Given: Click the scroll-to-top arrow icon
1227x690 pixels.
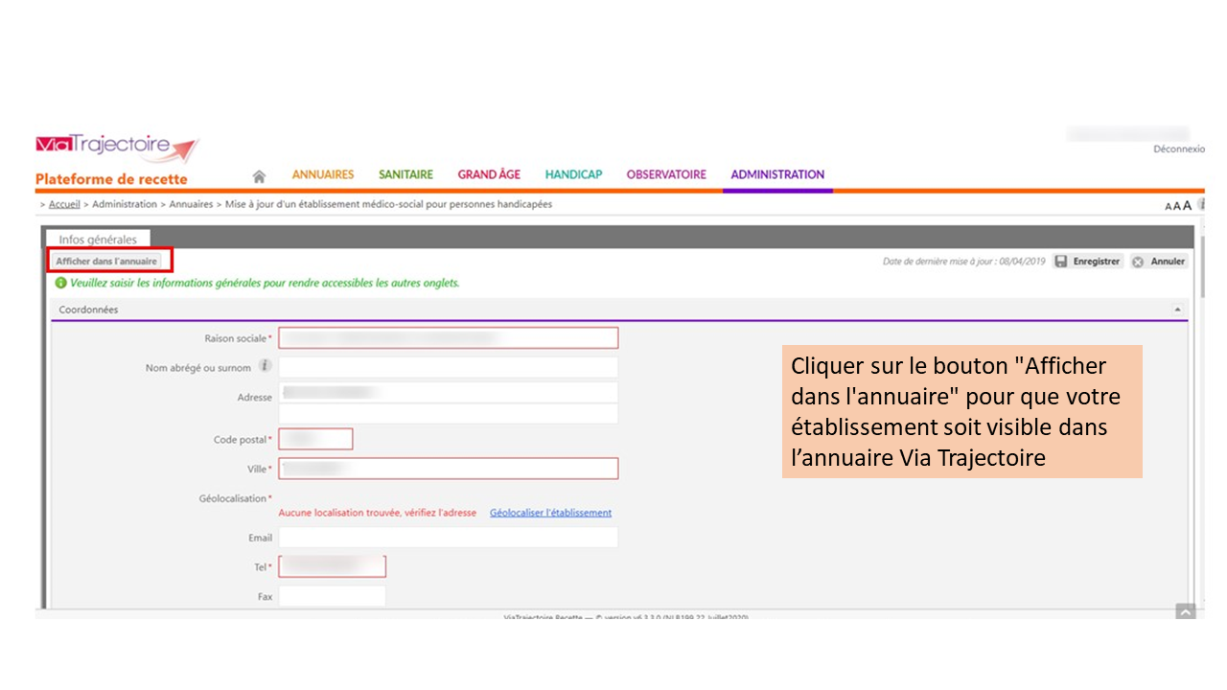Looking at the screenshot, I should [1186, 611].
